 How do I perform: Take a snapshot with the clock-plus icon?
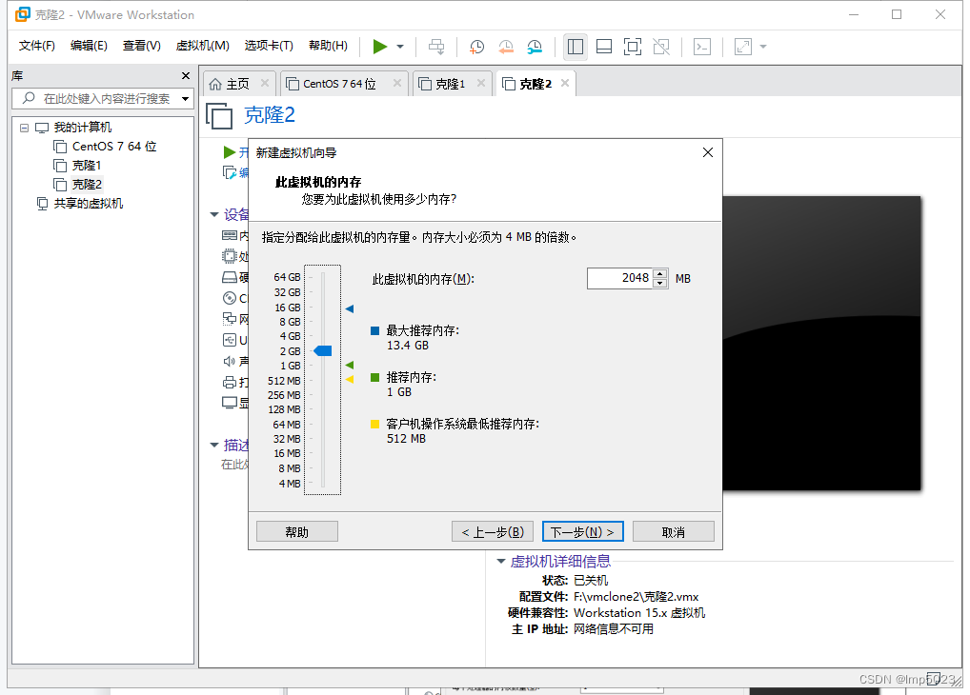coord(476,47)
